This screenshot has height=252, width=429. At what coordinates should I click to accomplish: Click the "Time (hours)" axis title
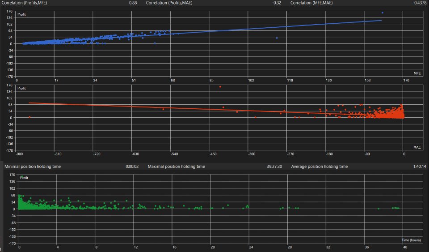point(411,240)
